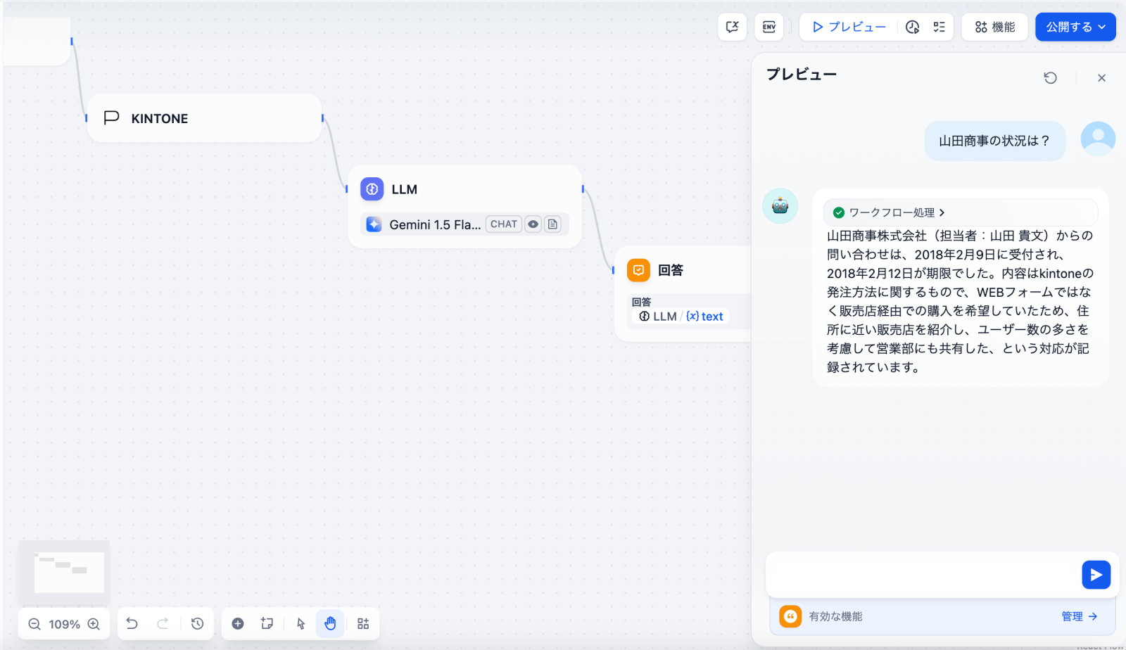The height and width of the screenshot is (650, 1126).
Task: Open the workflow checklist icon
Action: (939, 27)
